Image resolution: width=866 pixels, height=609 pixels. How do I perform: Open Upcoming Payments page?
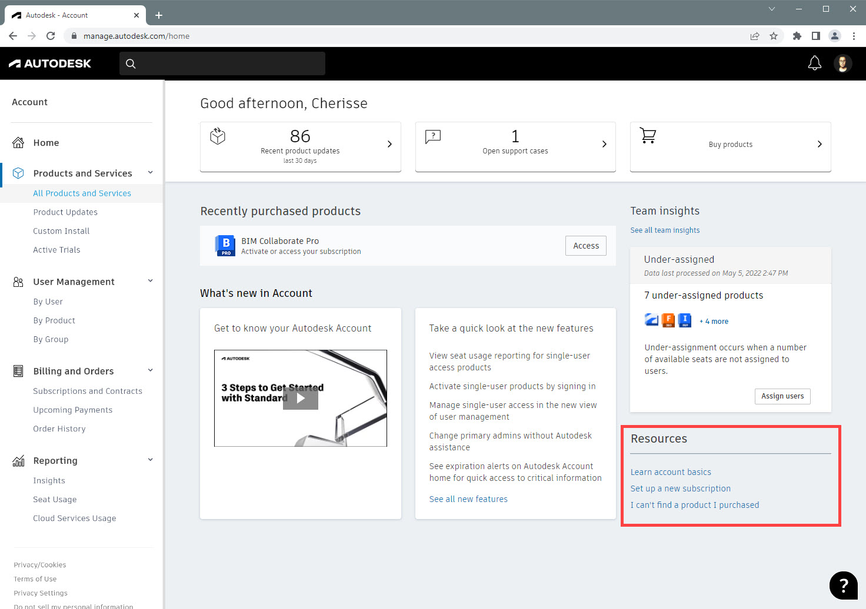(x=72, y=410)
